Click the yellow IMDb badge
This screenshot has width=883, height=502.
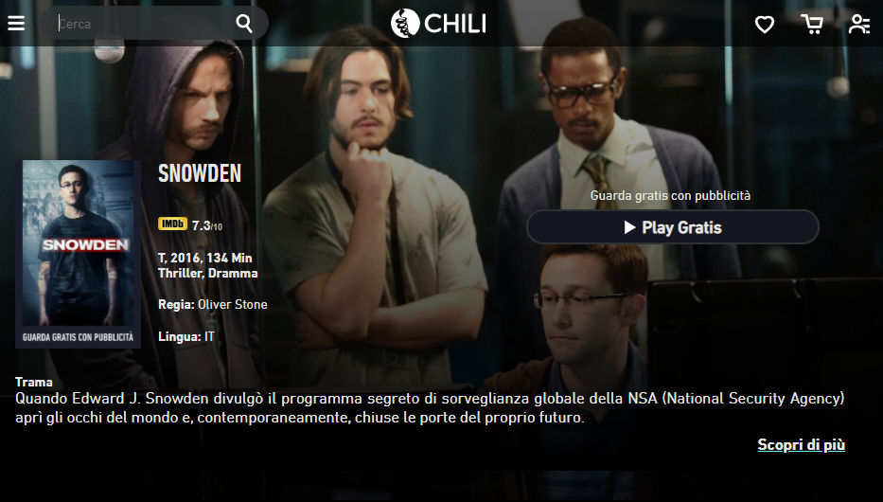tap(172, 224)
